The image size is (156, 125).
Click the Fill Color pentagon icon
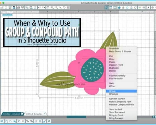pos(119,7)
